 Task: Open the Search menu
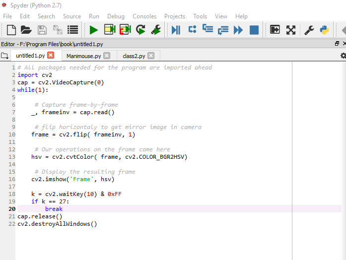point(46,16)
